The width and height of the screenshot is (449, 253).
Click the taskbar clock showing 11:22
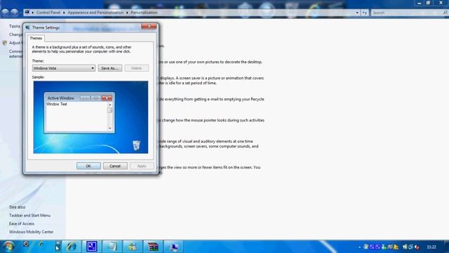[431, 247]
